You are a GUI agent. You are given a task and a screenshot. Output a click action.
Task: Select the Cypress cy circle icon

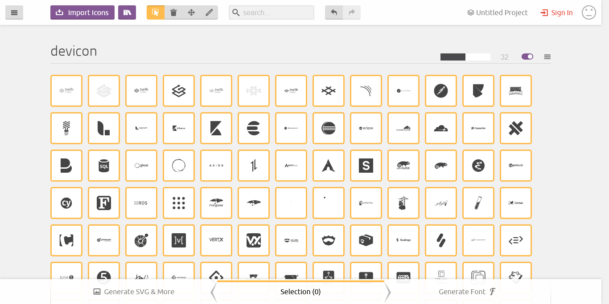tap(66, 203)
